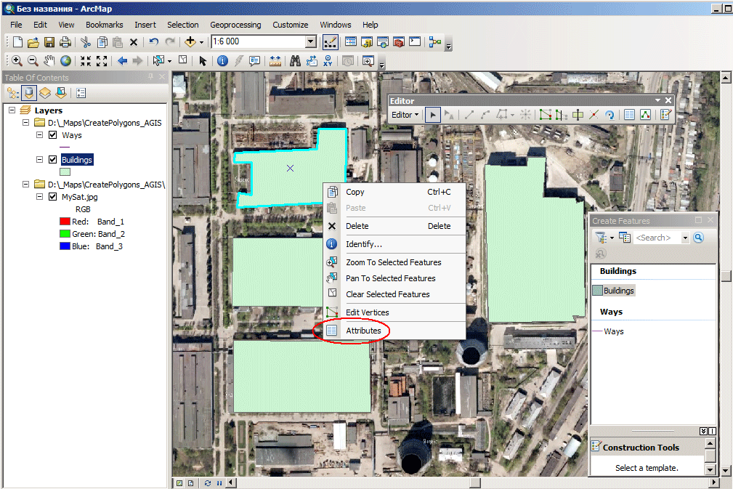
Task: Click the Full Extent globe icon
Action: [x=66, y=61]
